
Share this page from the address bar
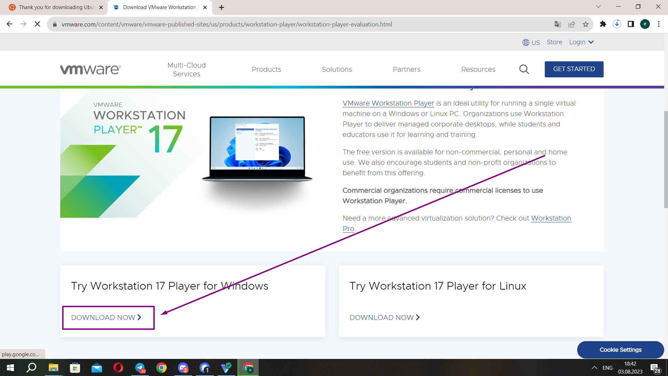point(572,24)
